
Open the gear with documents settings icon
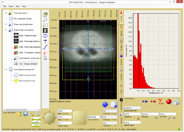pos(176,102)
